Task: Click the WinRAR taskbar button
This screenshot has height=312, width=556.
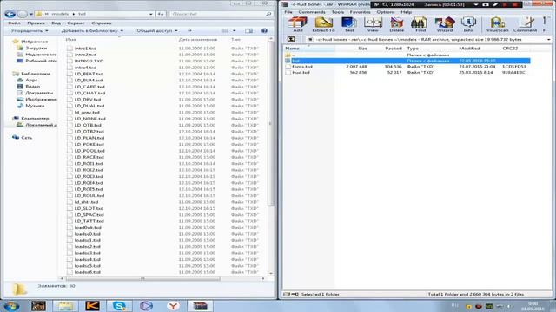Action: [200, 306]
